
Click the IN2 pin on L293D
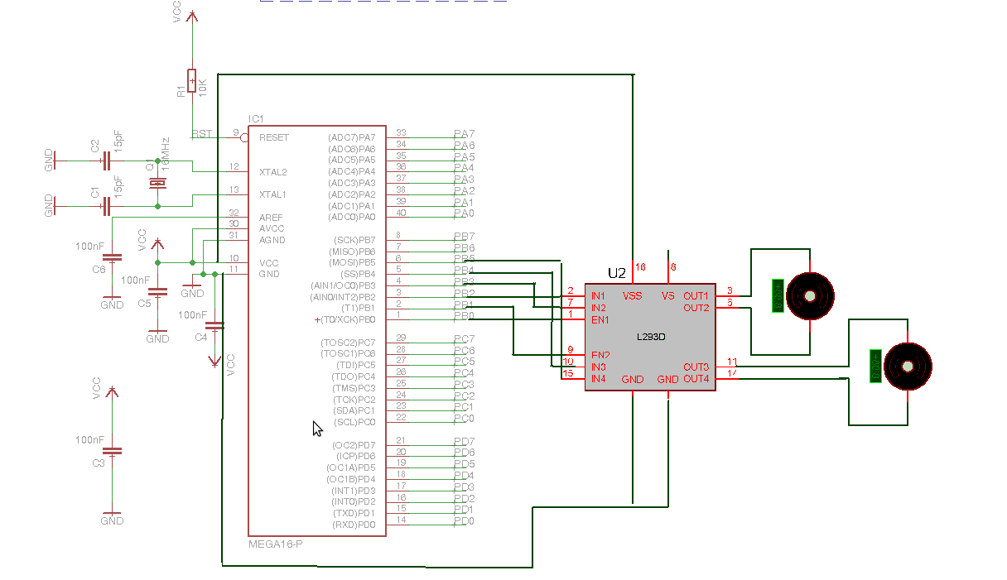(598, 308)
